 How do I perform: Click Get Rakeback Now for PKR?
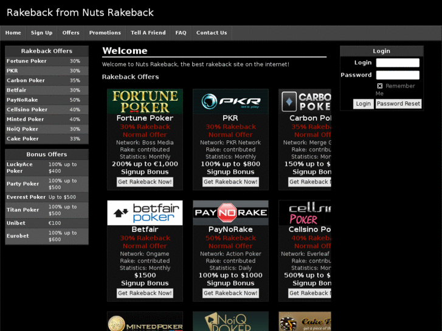click(230, 182)
